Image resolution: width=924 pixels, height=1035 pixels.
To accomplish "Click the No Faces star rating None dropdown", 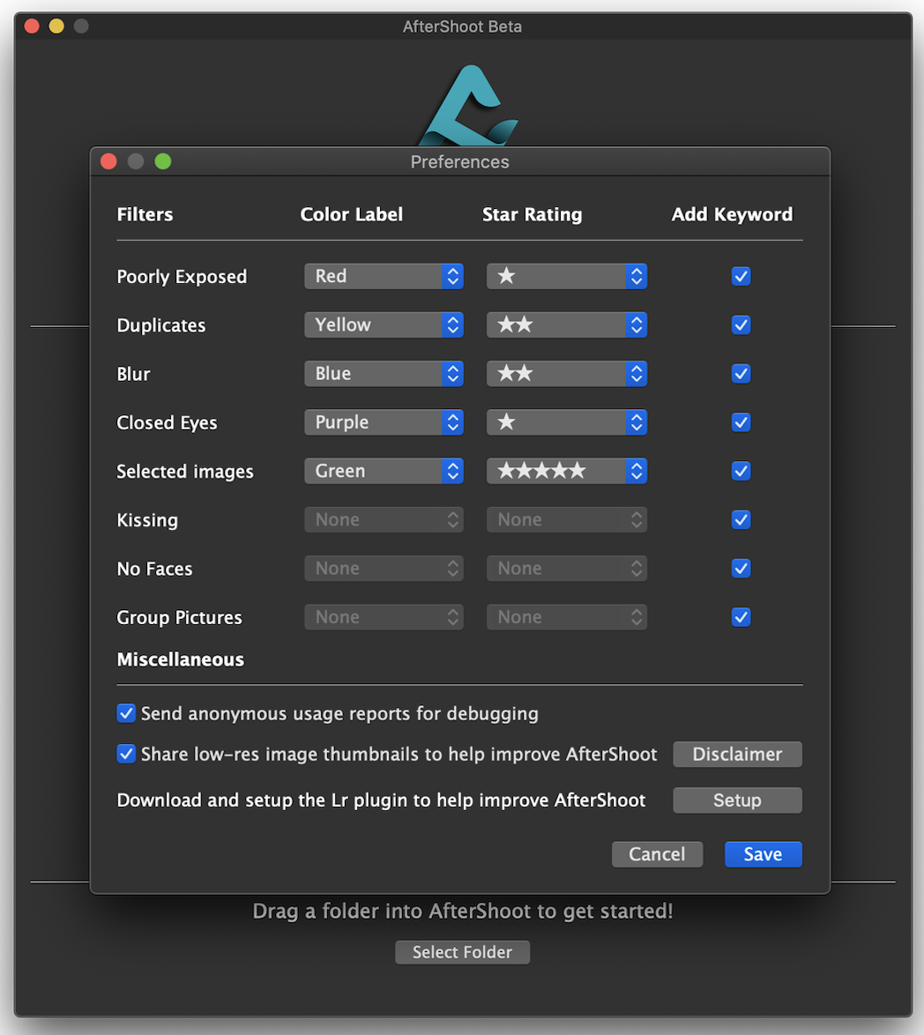I will 566,569.
